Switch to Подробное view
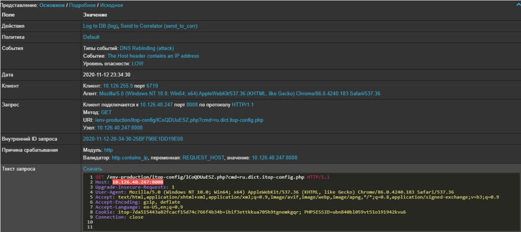The height and width of the screenshot is (232, 521). pyautogui.click(x=83, y=5)
